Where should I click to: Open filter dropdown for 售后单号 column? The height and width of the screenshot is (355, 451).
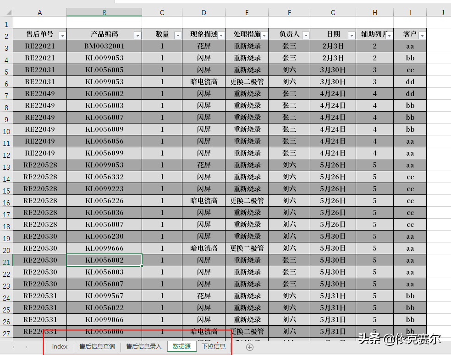[62, 35]
